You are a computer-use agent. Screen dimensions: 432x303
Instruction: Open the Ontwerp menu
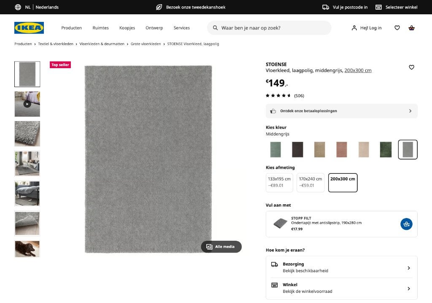click(x=154, y=28)
